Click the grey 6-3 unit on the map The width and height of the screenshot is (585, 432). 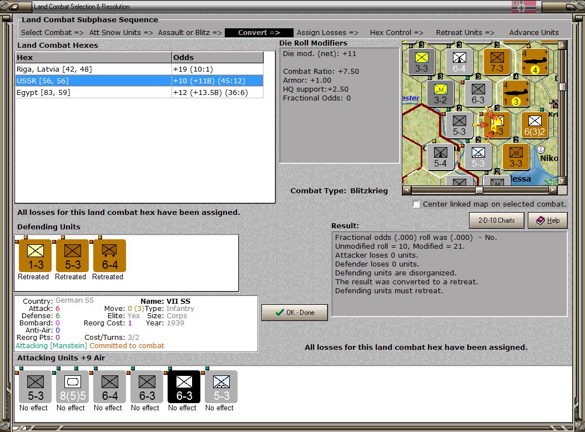coord(478,93)
